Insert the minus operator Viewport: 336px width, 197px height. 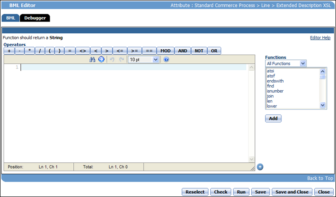tap(20, 51)
